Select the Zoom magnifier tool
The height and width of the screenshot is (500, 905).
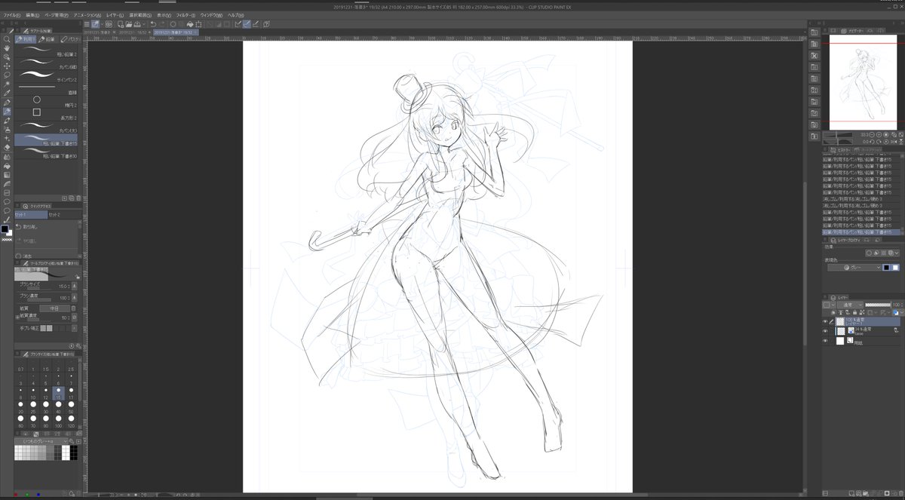click(x=7, y=39)
